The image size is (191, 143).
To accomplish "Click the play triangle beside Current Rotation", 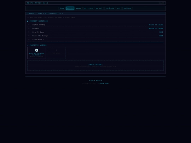I will point(28,21).
